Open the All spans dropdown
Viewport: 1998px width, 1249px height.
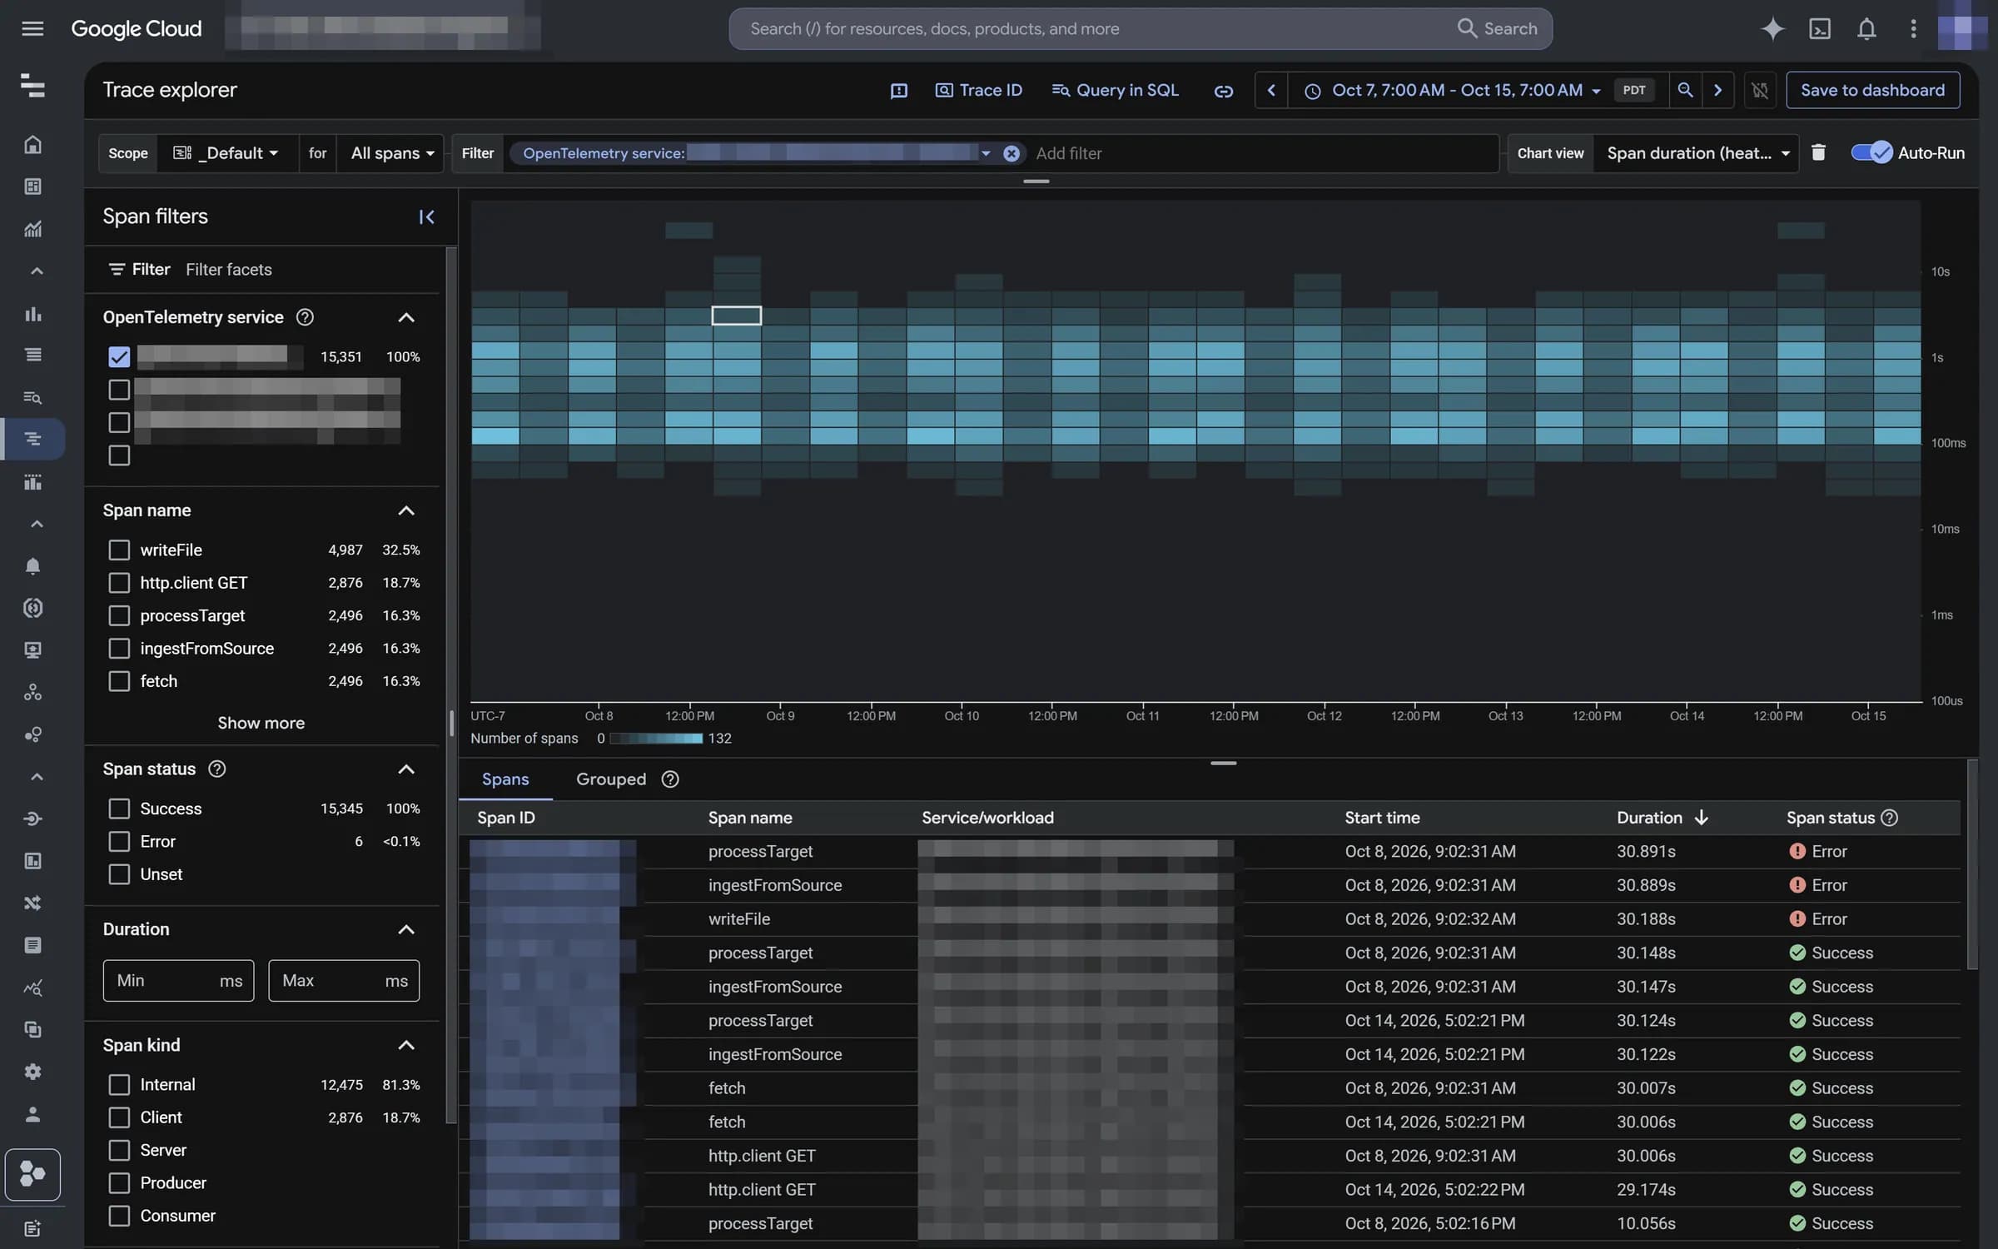click(392, 153)
